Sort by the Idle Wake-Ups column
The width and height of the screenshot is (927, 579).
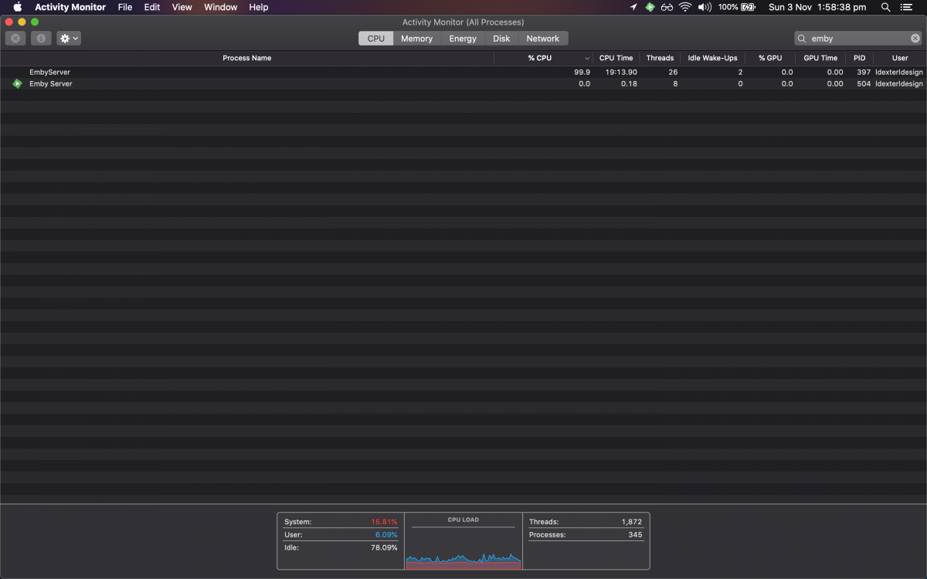712,58
